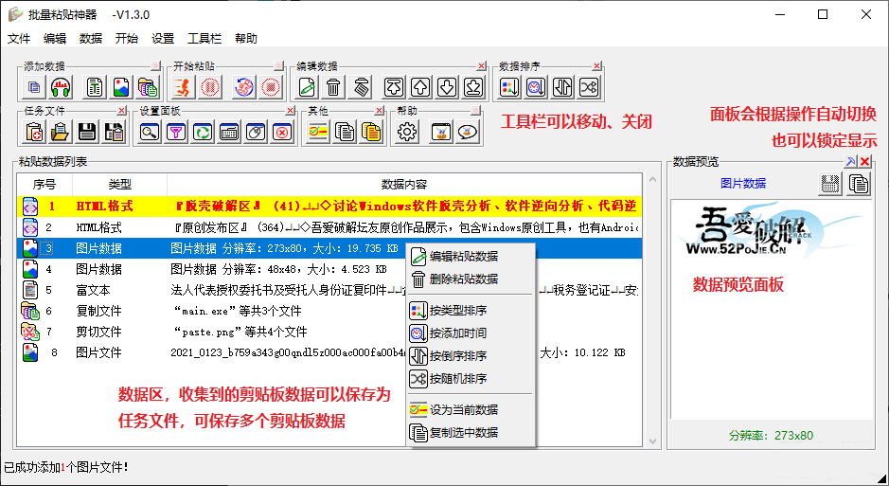
Task: Choose 按随机排序 in context menu
Action: 471,378
